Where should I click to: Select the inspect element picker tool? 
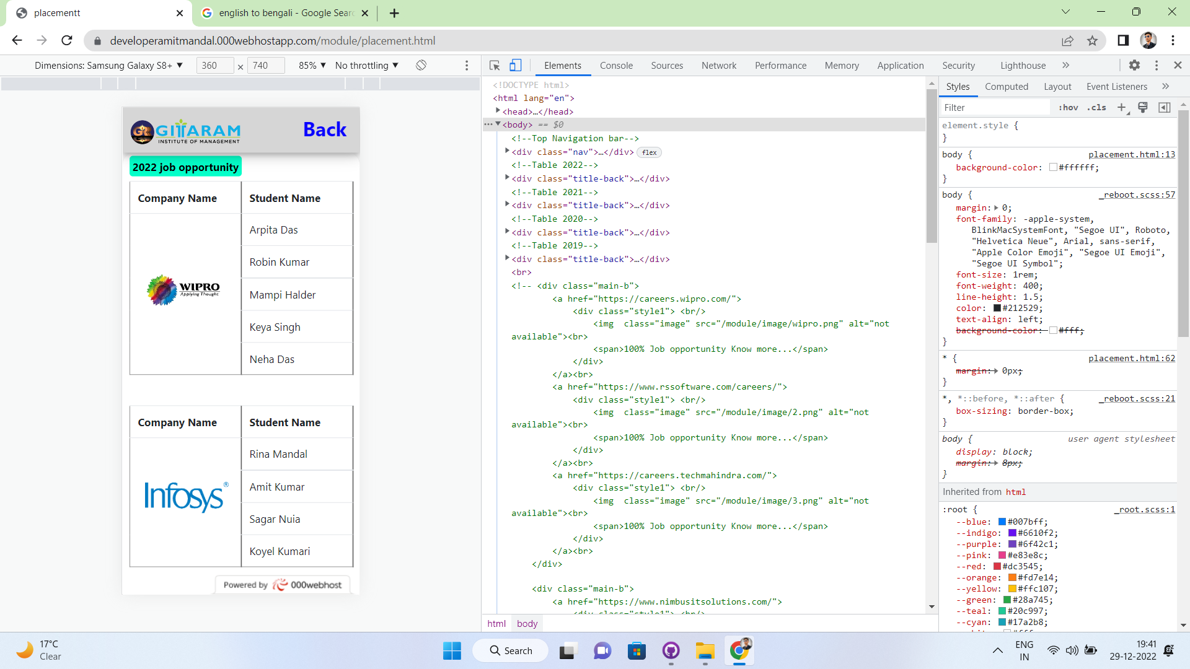coord(495,66)
